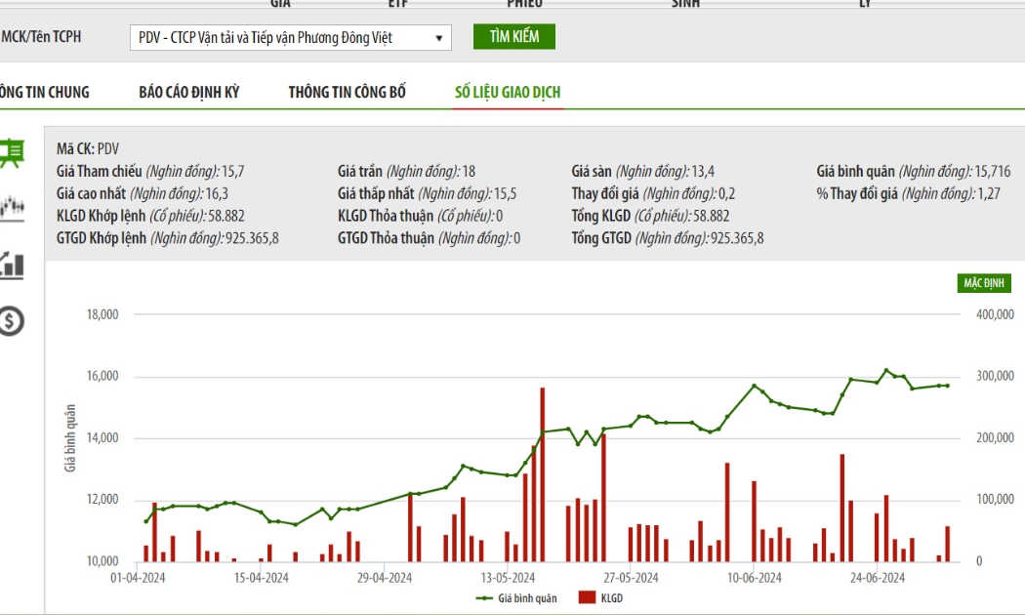Switch to the BÁO CÁO ĐỊNH KỲ tab

click(189, 92)
